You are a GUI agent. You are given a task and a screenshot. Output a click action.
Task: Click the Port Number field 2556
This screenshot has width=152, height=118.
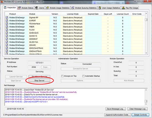(x=34, y=67)
